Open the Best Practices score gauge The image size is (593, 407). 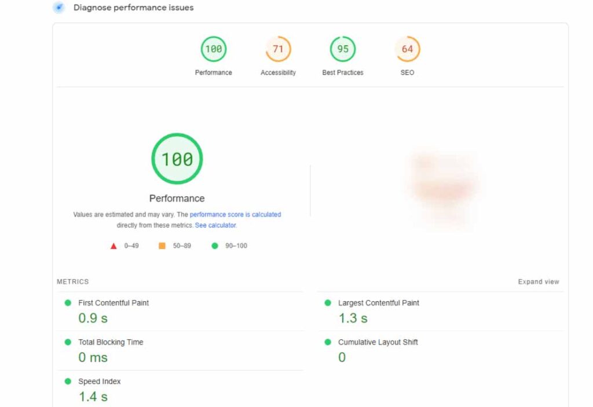point(342,49)
